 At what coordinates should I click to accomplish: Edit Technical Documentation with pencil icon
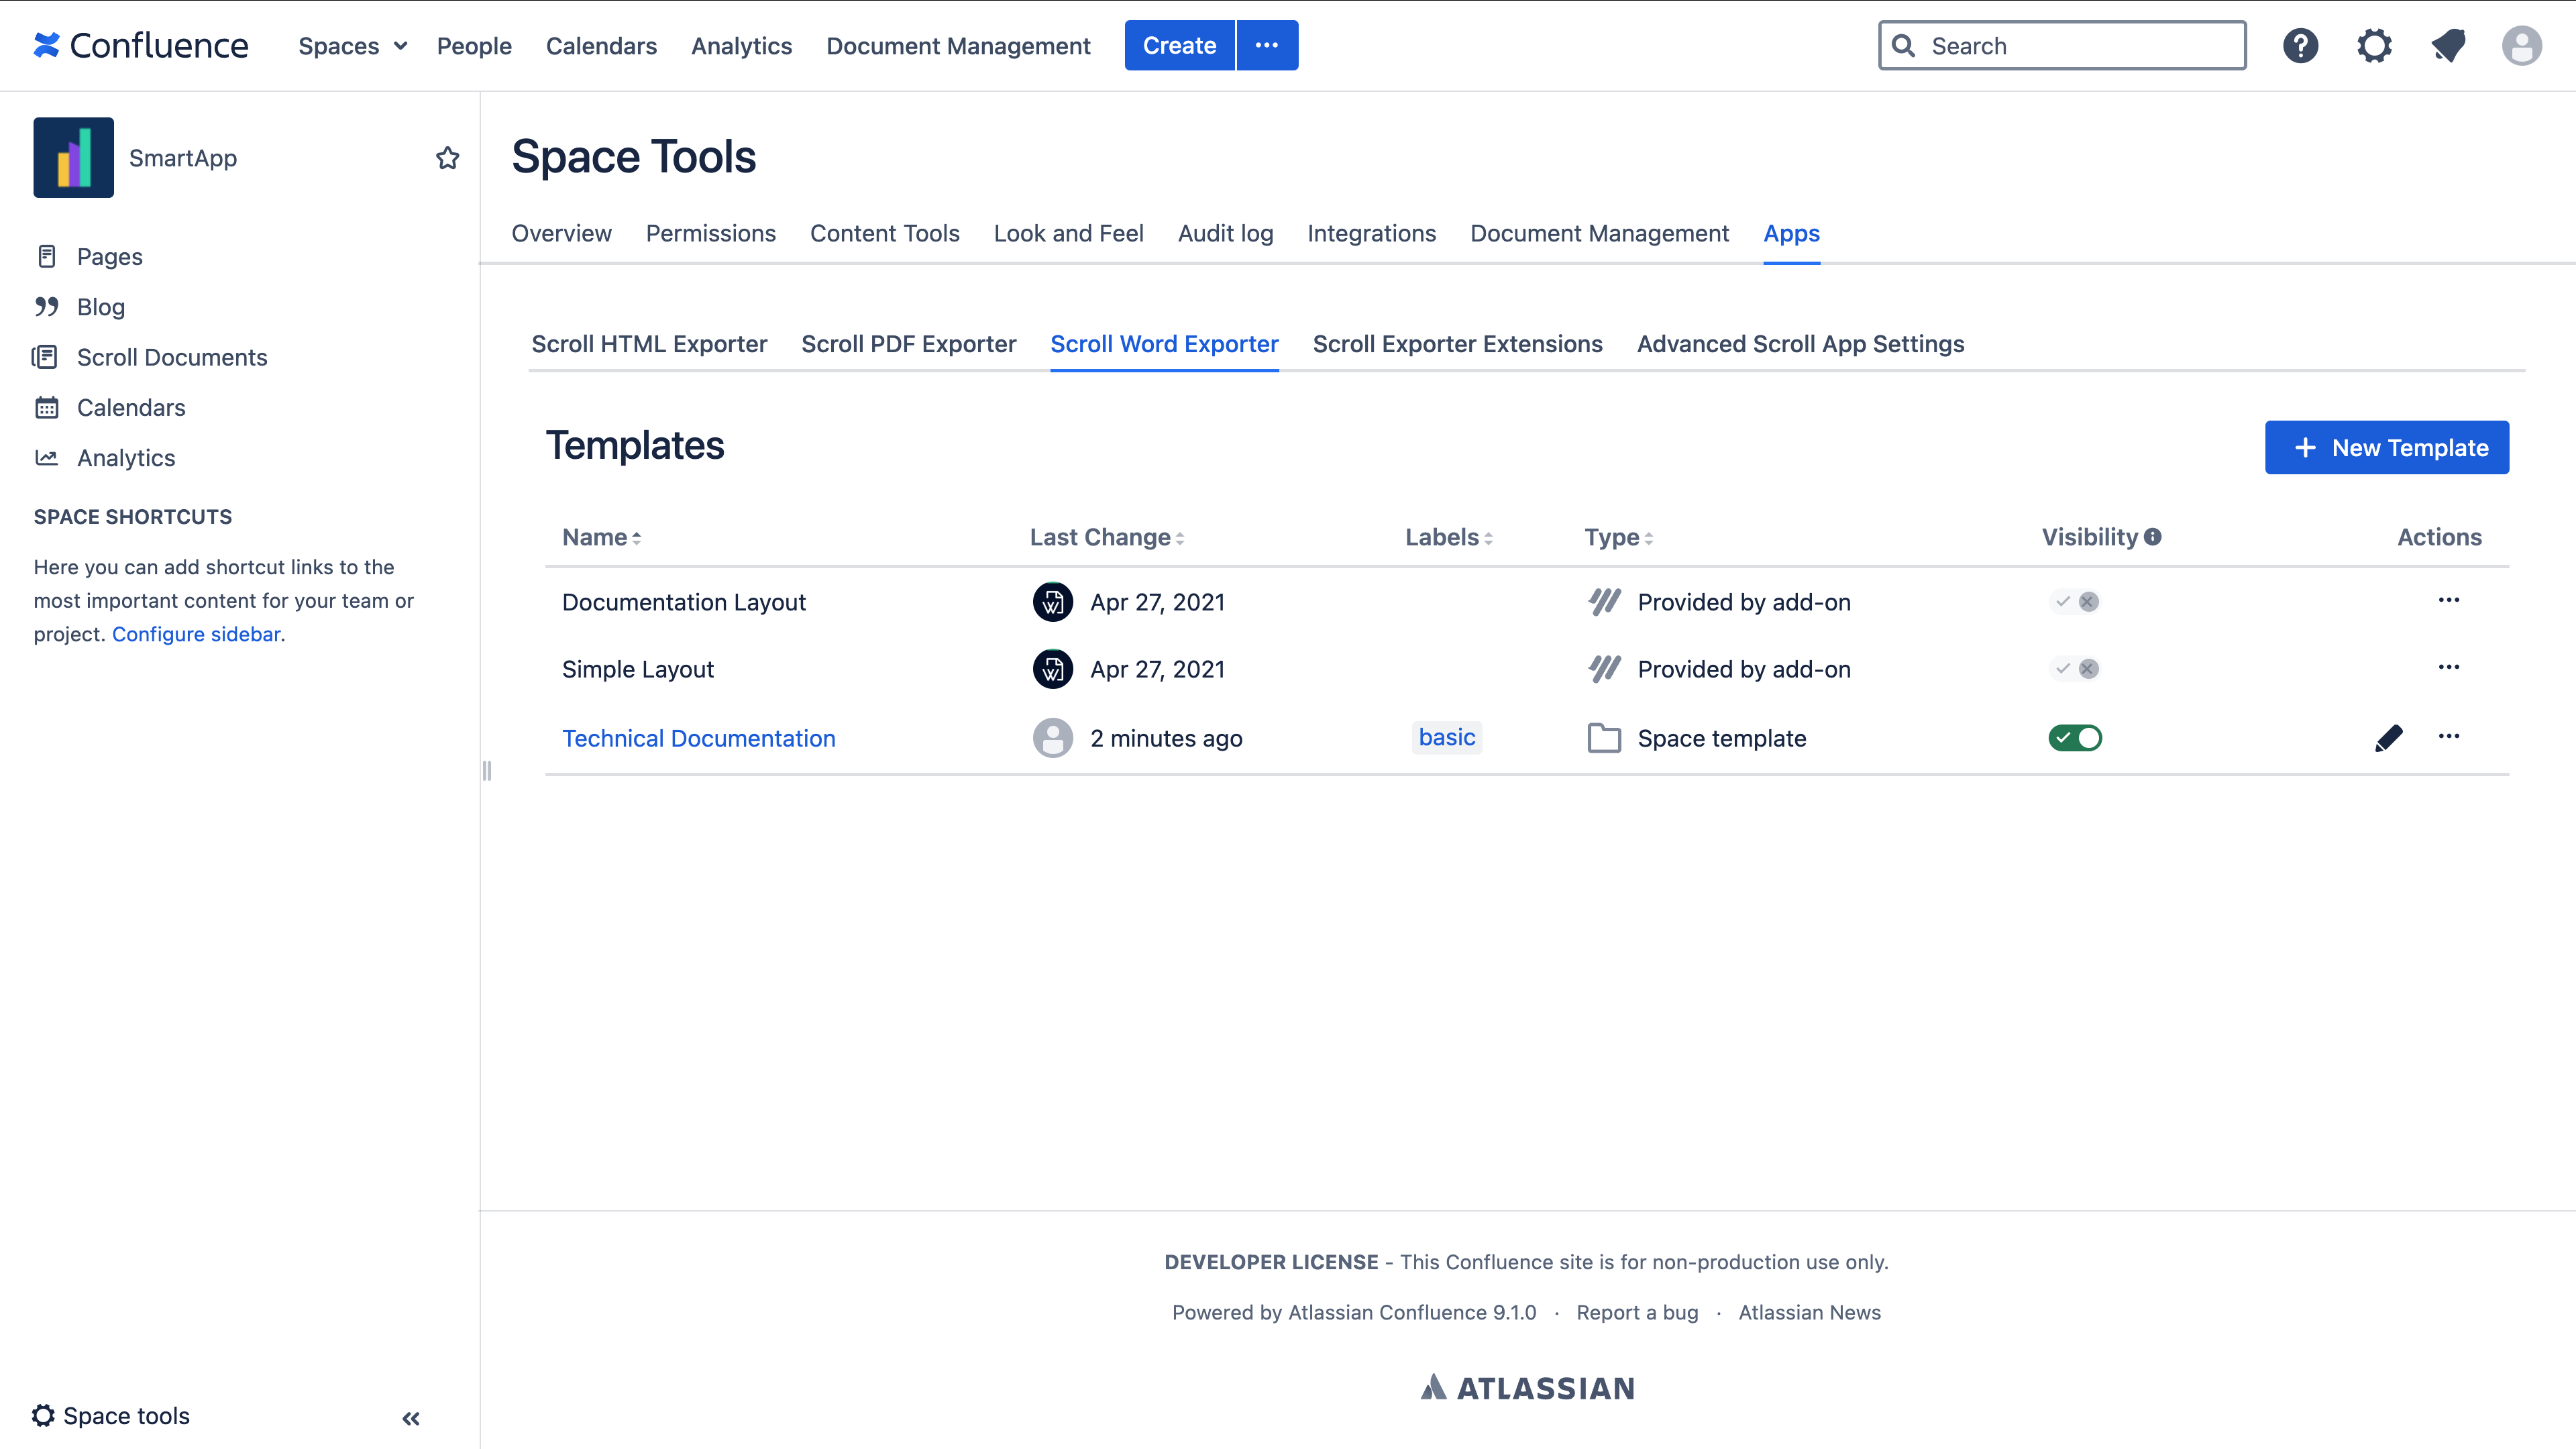[2388, 738]
